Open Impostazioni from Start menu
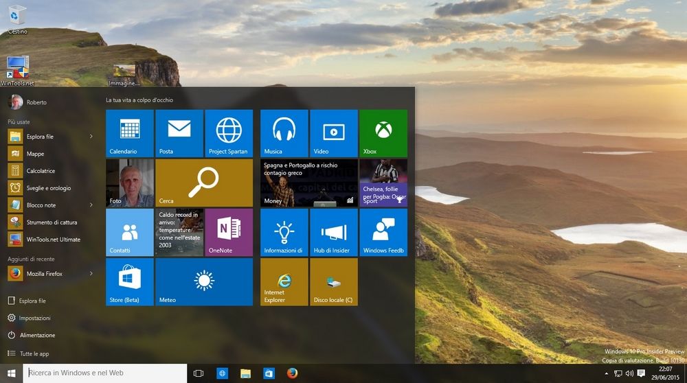The image size is (687, 383). [34, 318]
